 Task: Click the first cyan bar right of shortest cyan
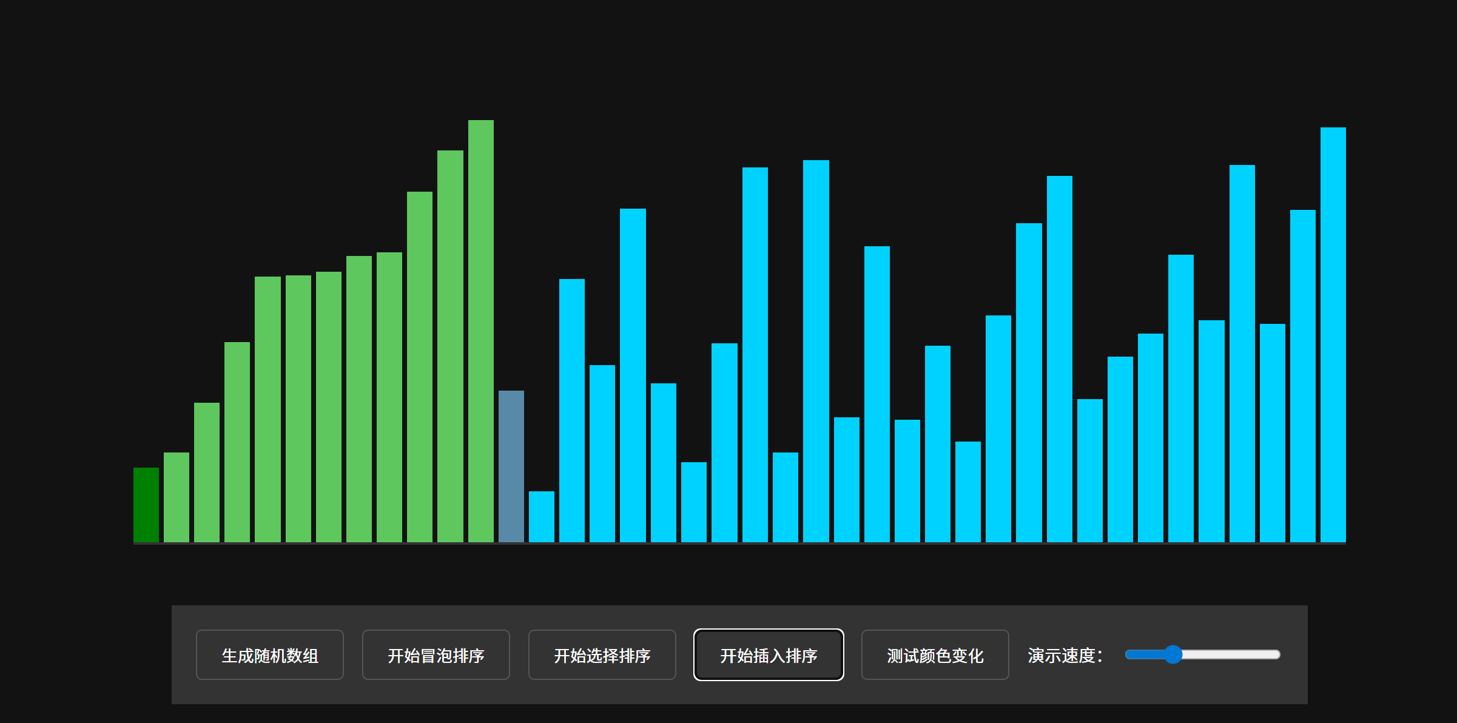572,410
